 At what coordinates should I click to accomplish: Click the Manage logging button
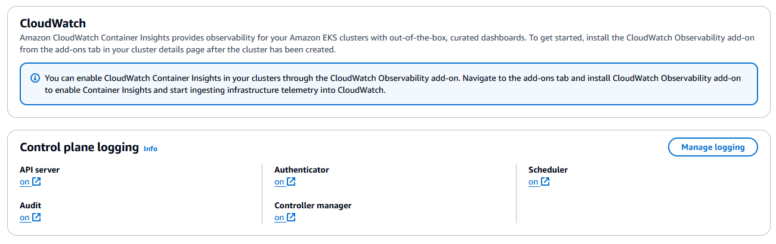point(713,147)
